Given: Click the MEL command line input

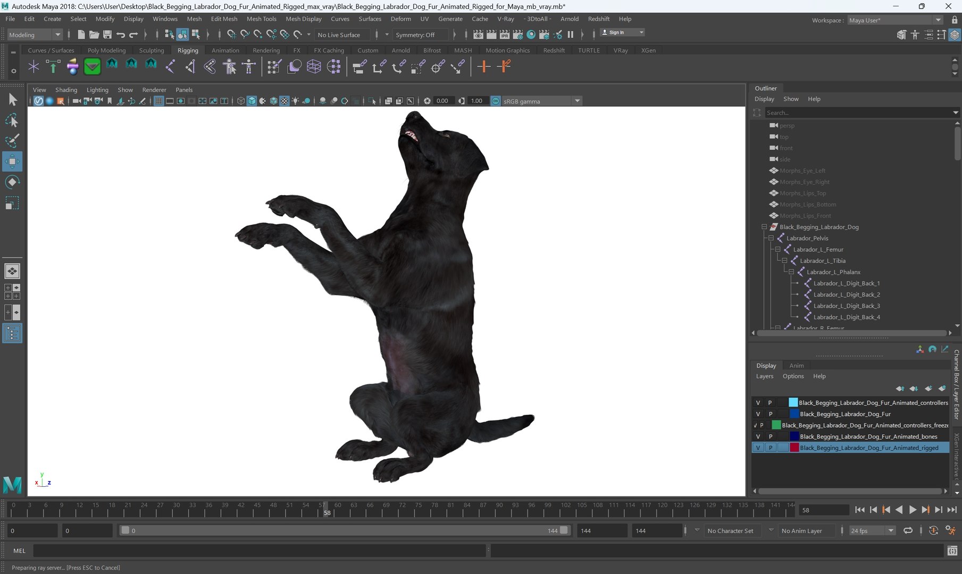Looking at the screenshot, I should tap(260, 551).
